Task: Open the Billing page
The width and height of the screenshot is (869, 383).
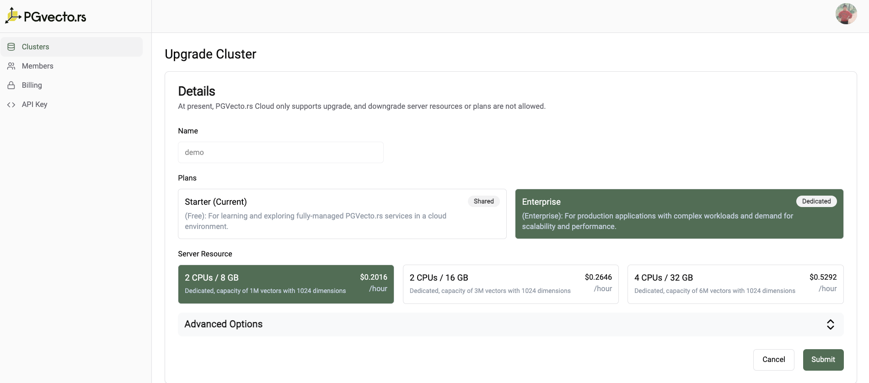Action: 72,85
